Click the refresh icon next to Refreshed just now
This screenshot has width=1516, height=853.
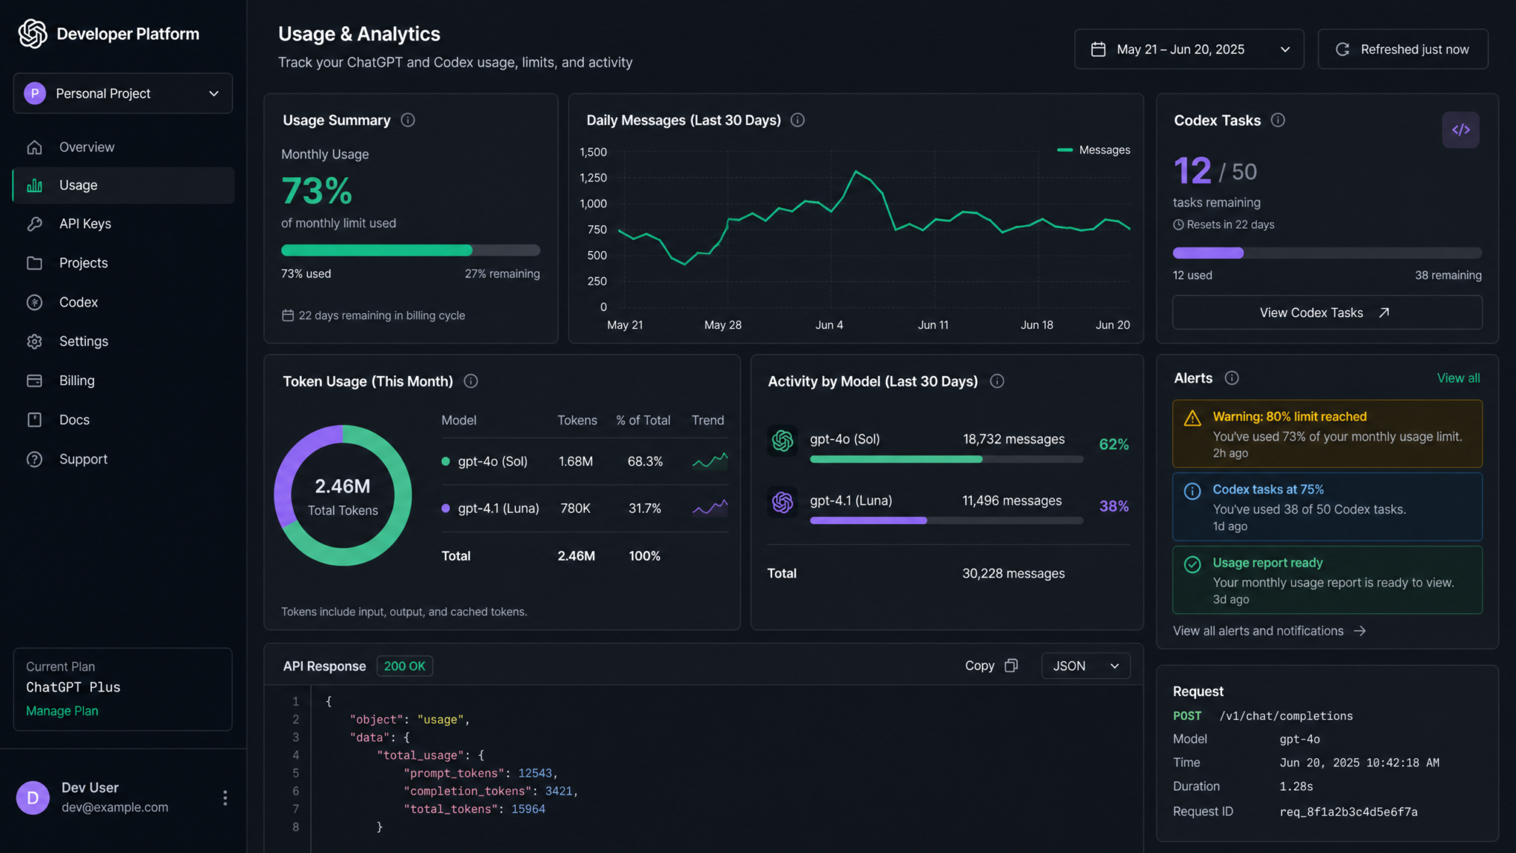coord(1342,50)
